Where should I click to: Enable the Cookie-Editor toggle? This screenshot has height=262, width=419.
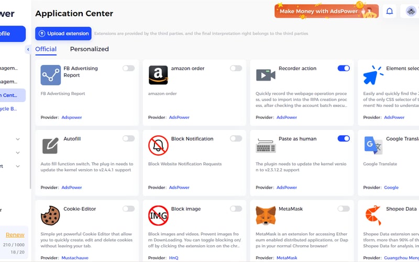[x=128, y=209]
